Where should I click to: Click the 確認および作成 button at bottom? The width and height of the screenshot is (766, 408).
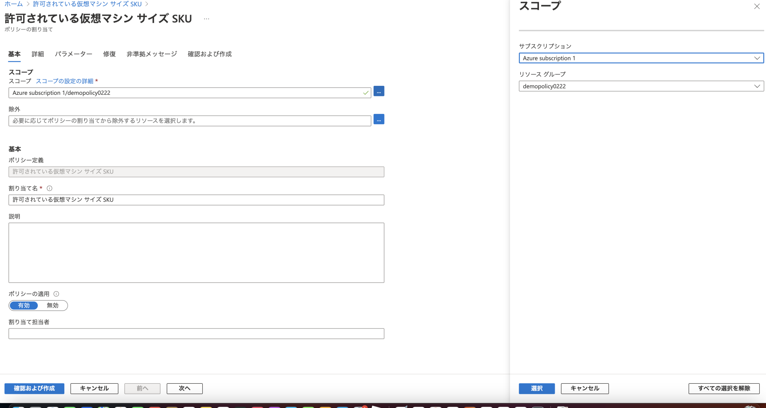(34, 389)
